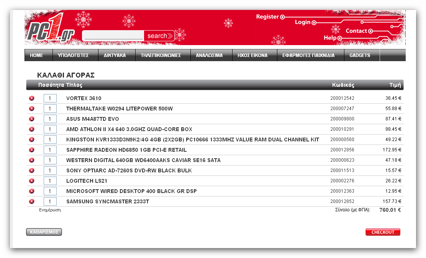426x258 pixels.
Task: Select quantity field for ASUS M4A87TD EVO
Action: tap(50, 119)
